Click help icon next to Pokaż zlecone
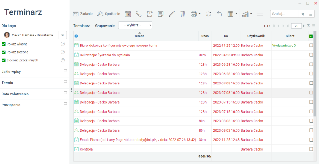The height and width of the screenshot is (164, 319). point(63,52)
